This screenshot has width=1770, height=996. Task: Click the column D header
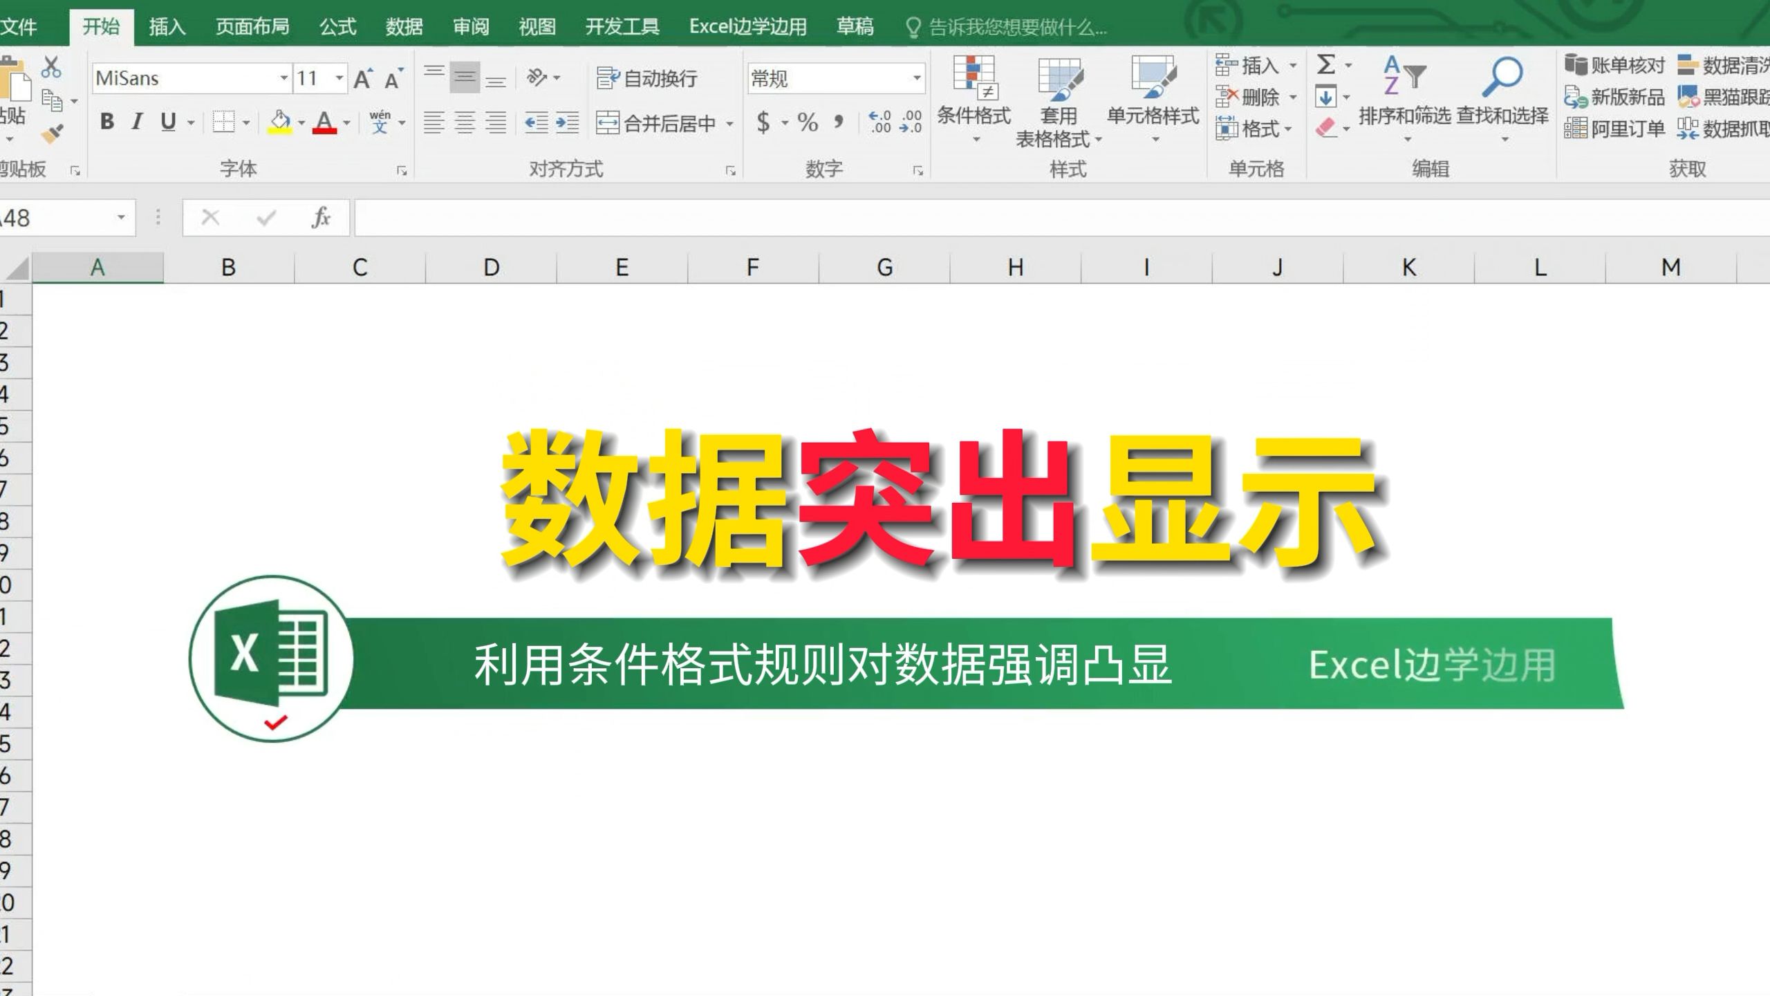[491, 267]
